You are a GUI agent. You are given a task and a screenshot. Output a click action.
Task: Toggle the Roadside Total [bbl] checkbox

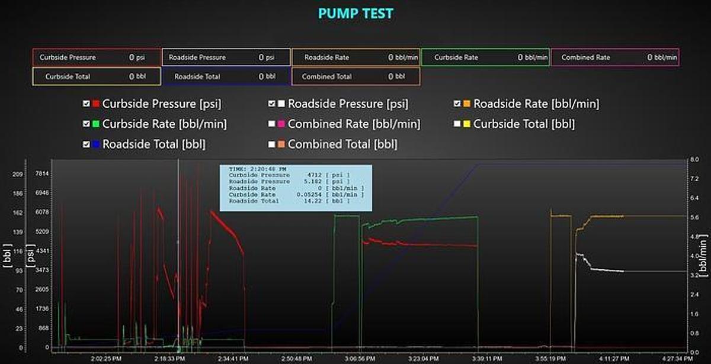pyautogui.click(x=87, y=144)
